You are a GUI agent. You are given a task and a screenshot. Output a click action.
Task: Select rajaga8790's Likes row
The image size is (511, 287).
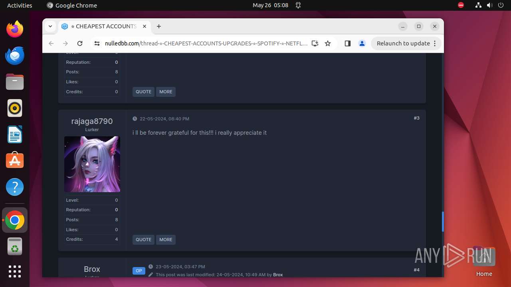tap(92, 230)
